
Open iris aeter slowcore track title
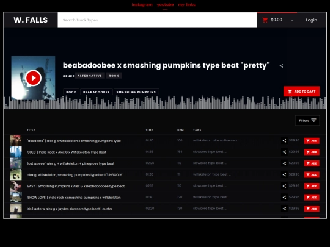tap(70, 209)
